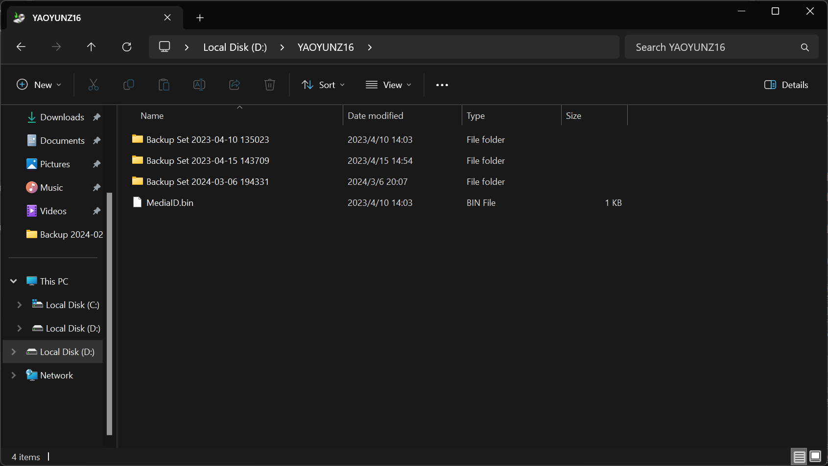Click the Rename icon in toolbar

tap(199, 85)
